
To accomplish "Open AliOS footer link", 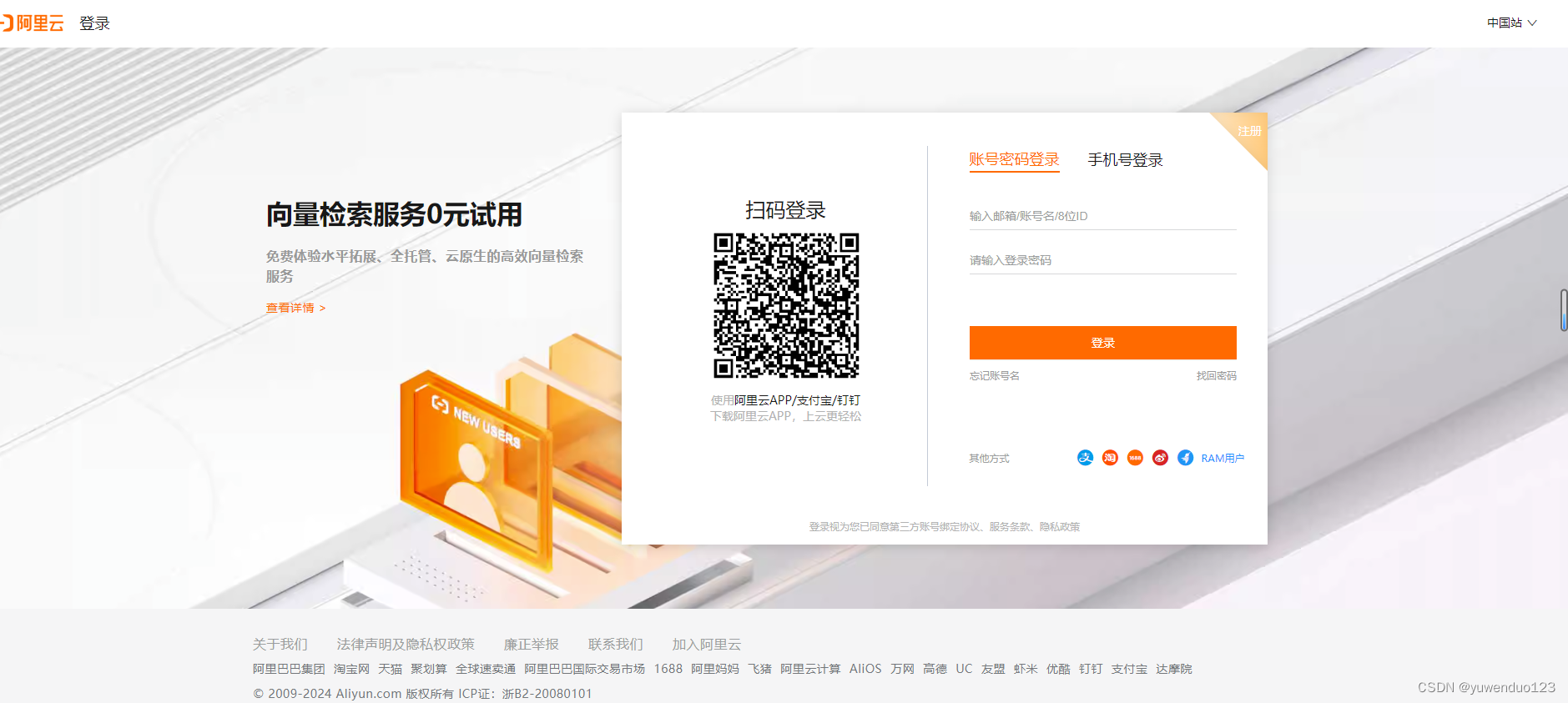I will (x=865, y=669).
